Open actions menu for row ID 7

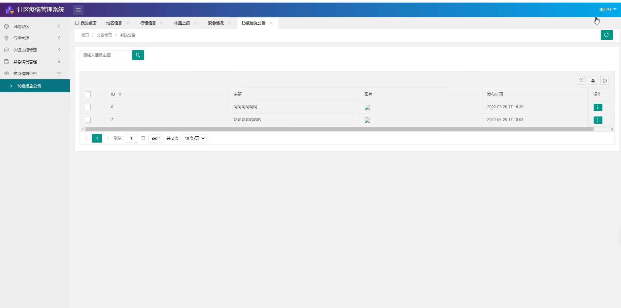[x=598, y=120]
